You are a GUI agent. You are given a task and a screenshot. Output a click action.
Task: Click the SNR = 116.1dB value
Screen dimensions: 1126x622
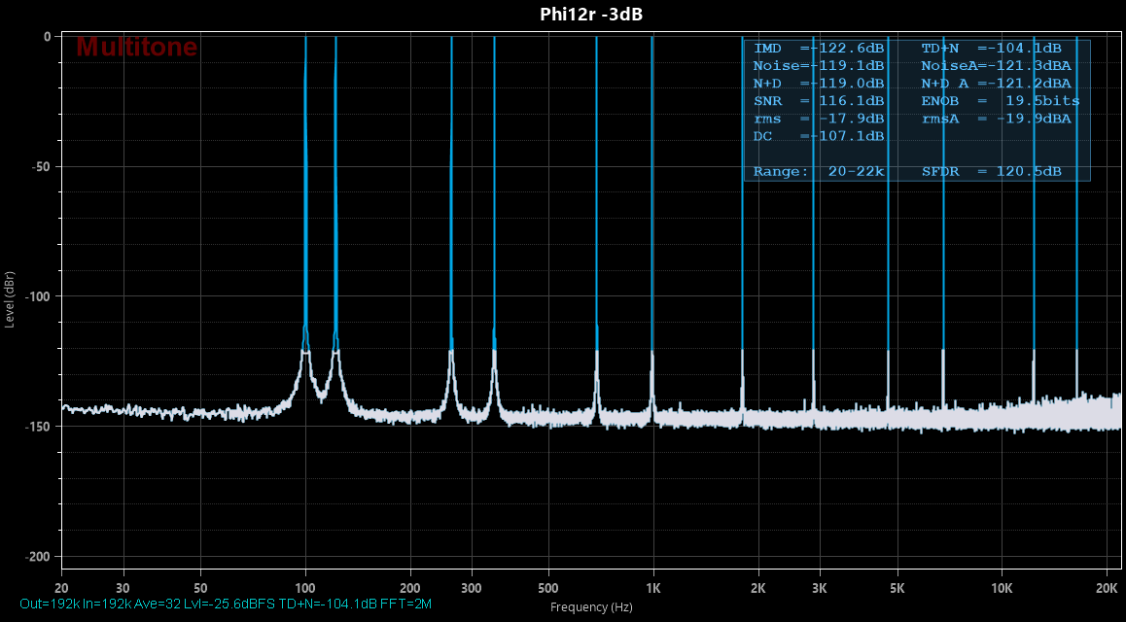[819, 101]
